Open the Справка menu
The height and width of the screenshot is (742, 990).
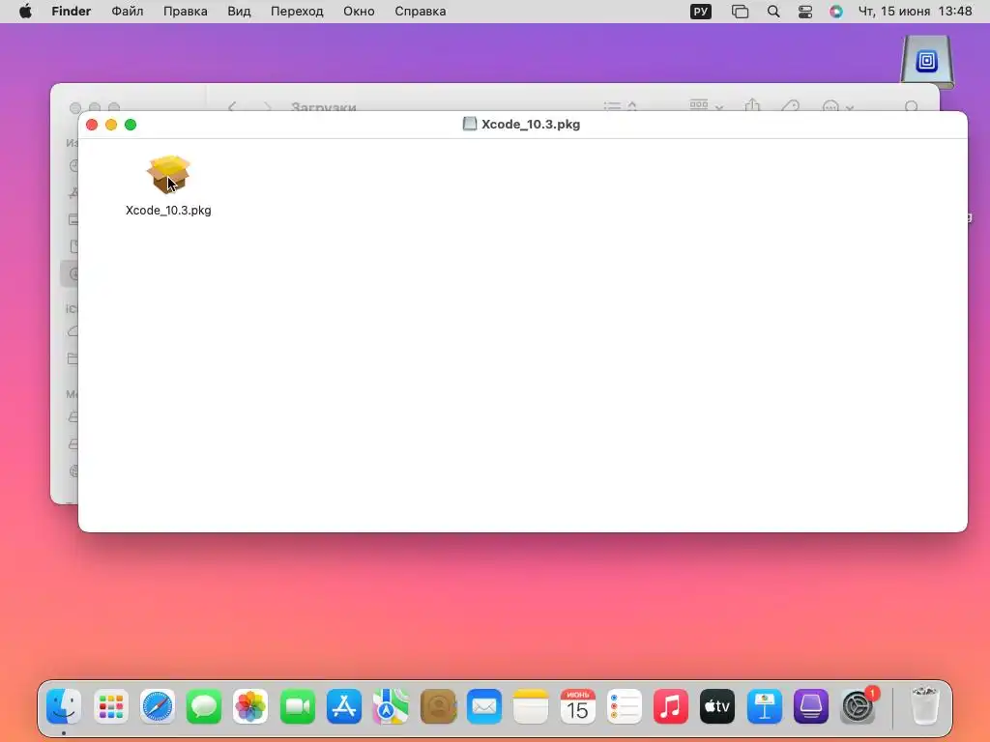[x=420, y=12]
